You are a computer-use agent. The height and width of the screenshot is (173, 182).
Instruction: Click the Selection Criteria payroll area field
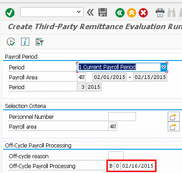[x=113, y=126]
